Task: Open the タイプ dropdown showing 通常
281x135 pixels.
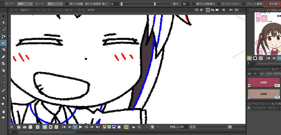Action: click(25, 4)
